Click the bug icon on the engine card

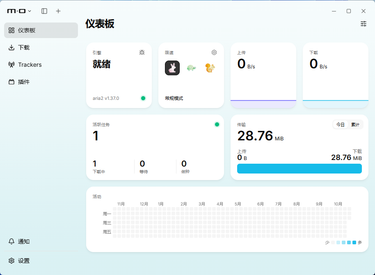coord(142,52)
